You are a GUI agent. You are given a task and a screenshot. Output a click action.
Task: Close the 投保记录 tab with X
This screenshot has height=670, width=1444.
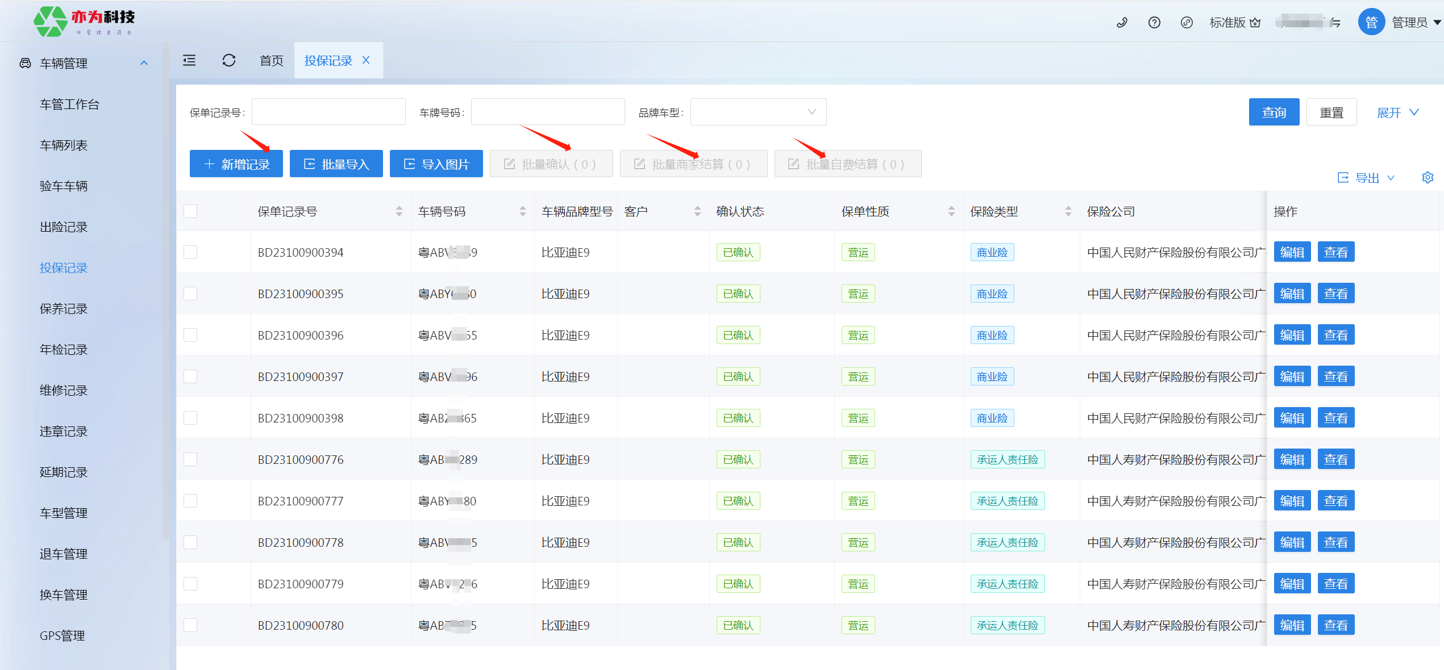pos(366,60)
